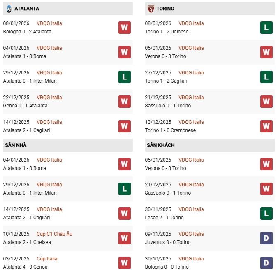
Task: Click the Torino club crest
Action: [151, 8]
